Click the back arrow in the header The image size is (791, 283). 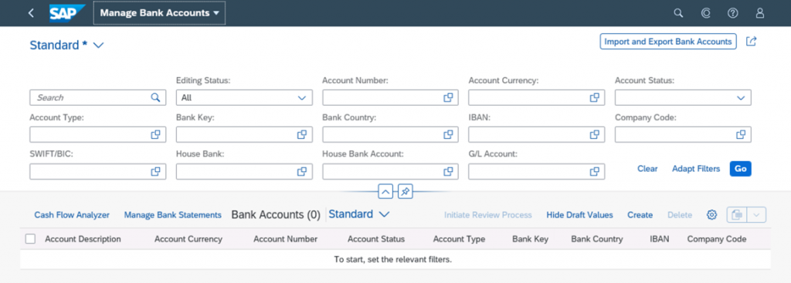point(31,13)
